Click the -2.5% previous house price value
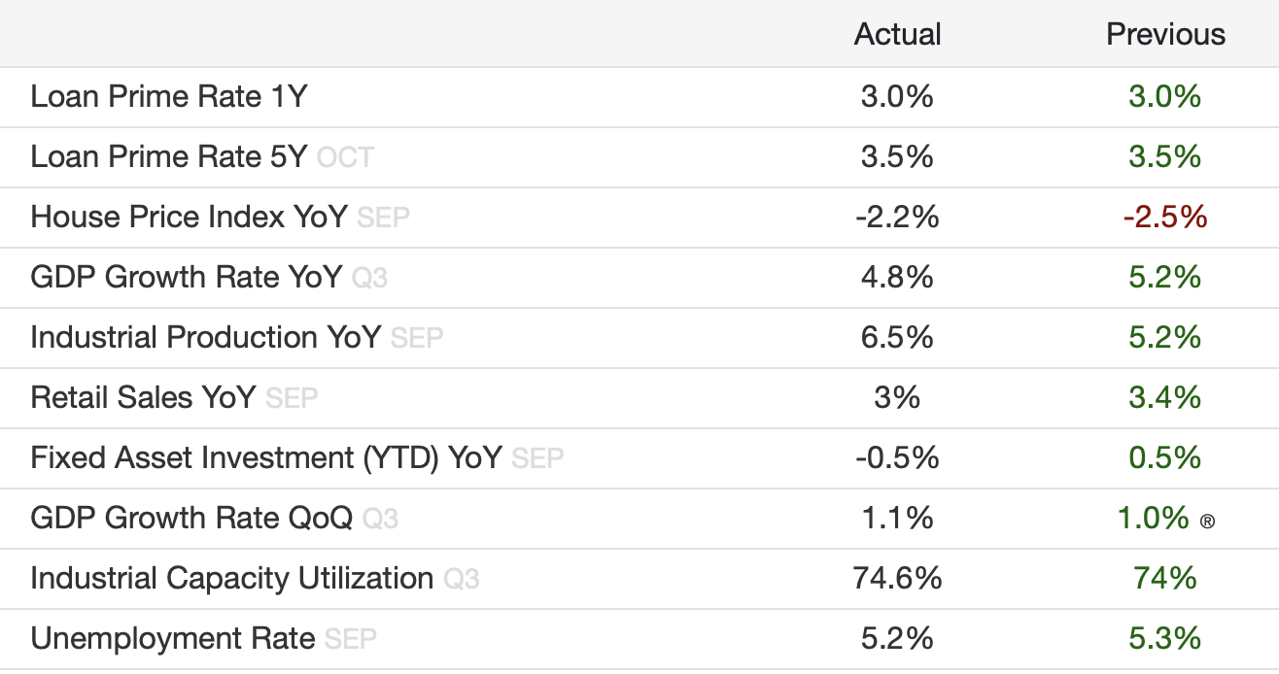The image size is (1279, 674). pos(1164,217)
